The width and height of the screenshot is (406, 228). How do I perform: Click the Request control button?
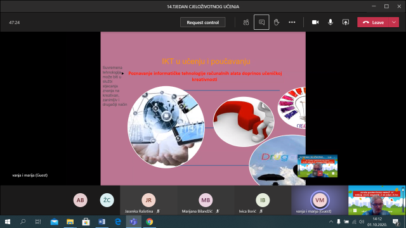(203, 23)
